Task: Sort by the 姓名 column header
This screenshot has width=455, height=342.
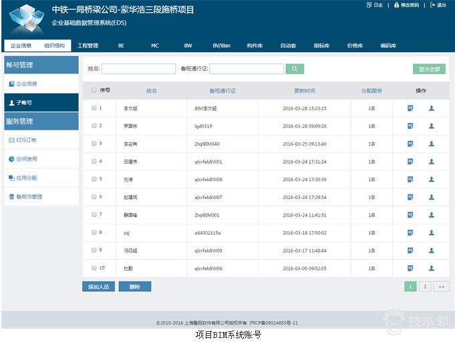Action: tap(152, 90)
